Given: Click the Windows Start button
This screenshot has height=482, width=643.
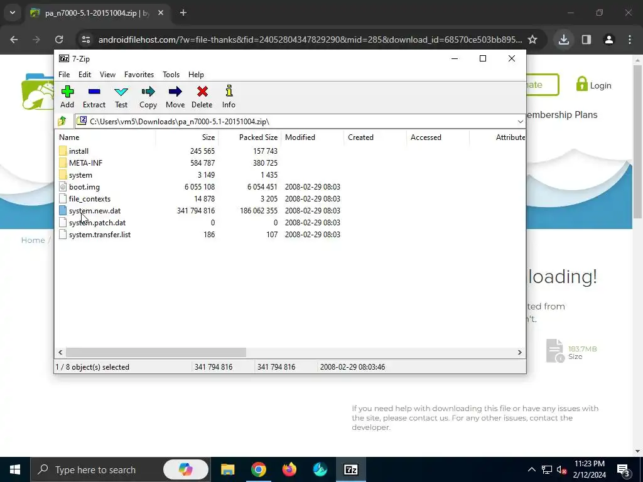Looking at the screenshot, I should point(15,469).
